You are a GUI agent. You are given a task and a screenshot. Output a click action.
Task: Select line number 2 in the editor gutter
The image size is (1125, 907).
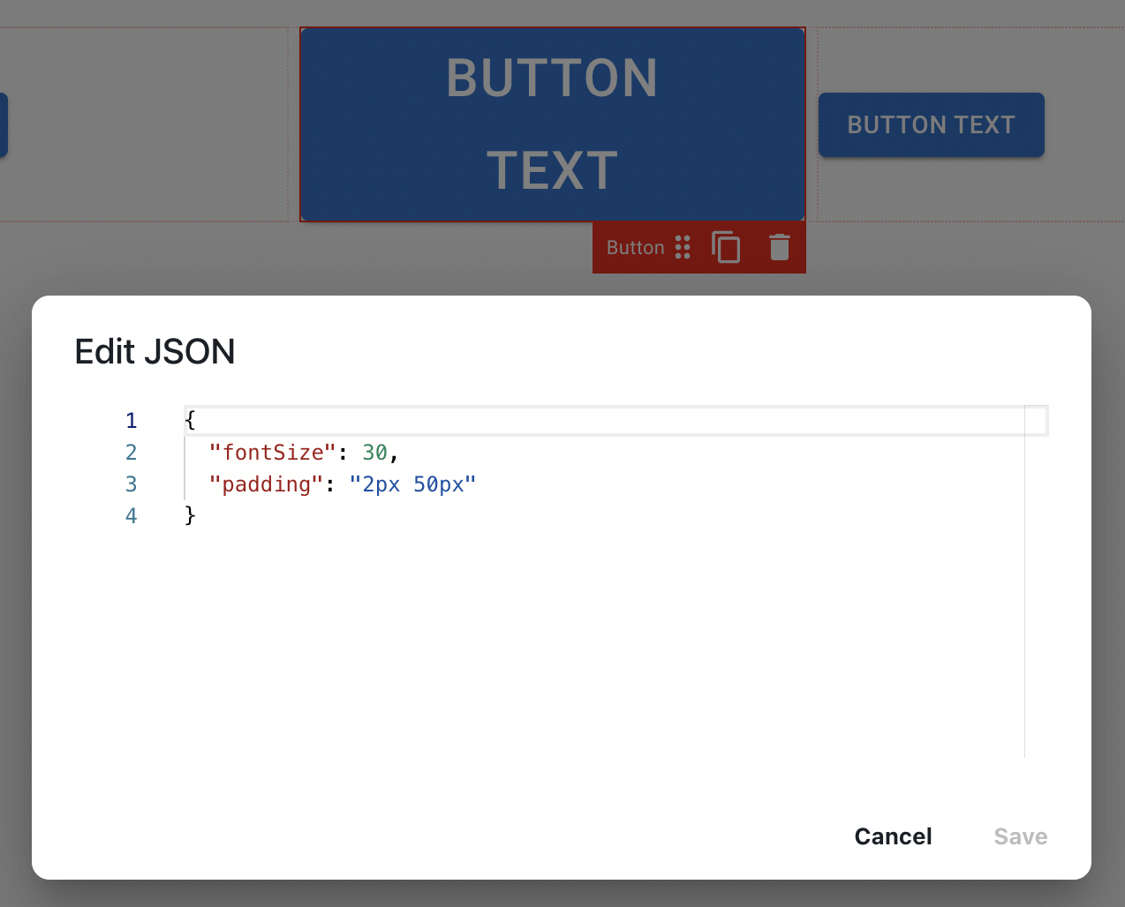(131, 453)
